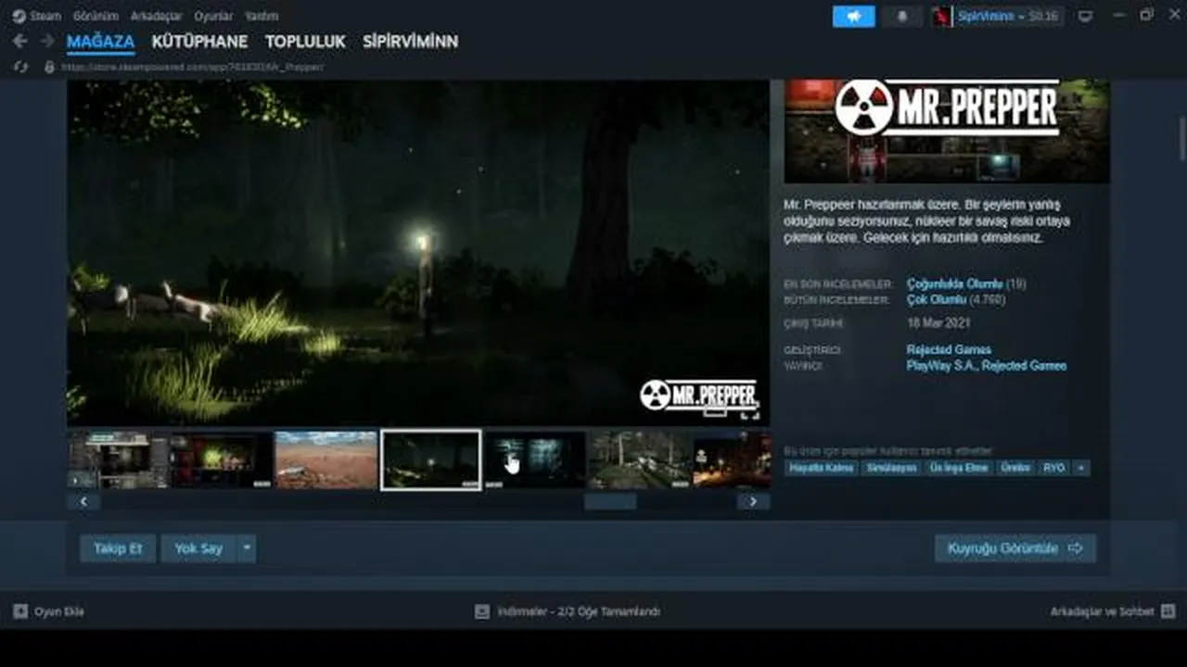The image size is (1187, 667).
Task: Open the TOPLULUK tab
Action: click(305, 42)
